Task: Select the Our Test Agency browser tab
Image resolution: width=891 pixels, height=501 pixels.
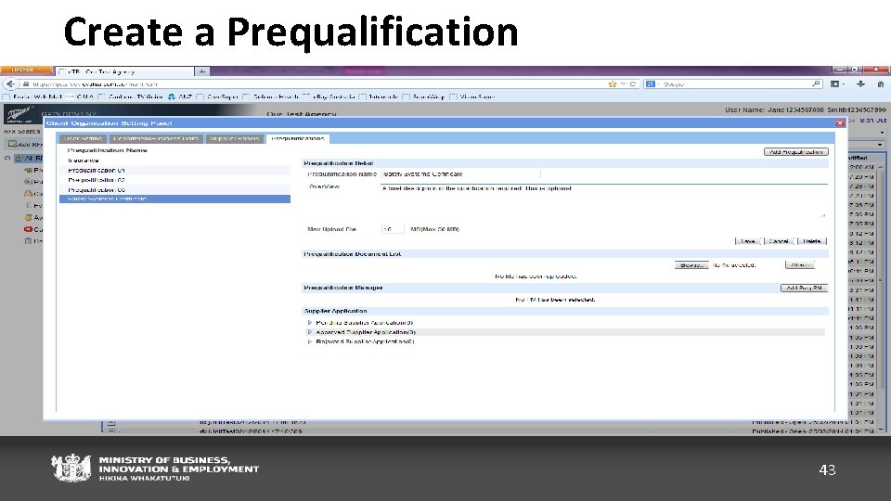Action: pyautogui.click(x=125, y=71)
